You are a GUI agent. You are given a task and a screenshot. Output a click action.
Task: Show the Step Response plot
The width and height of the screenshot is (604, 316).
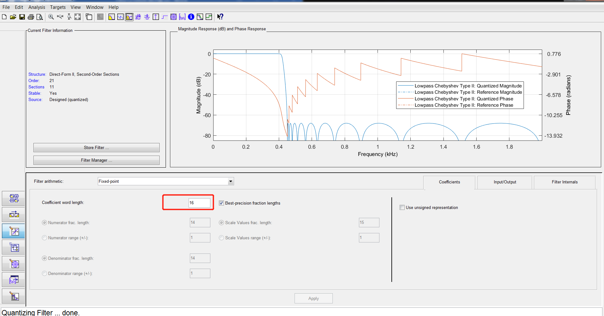coord(165,17)
